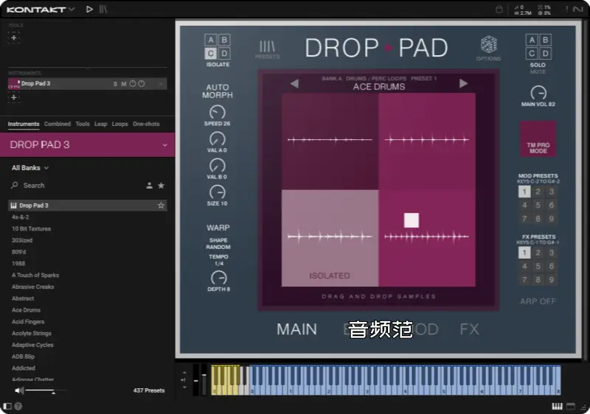The height and width of the screenshot is (414, 590).
Task: Solo pad B in Solo grid
Action: (x=545, y=41)
